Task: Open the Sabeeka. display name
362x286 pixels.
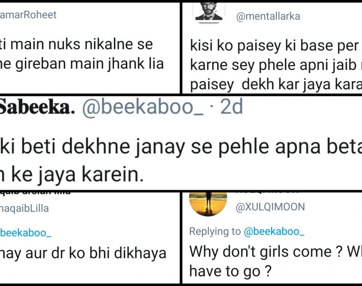Action: tap(37, 109)
